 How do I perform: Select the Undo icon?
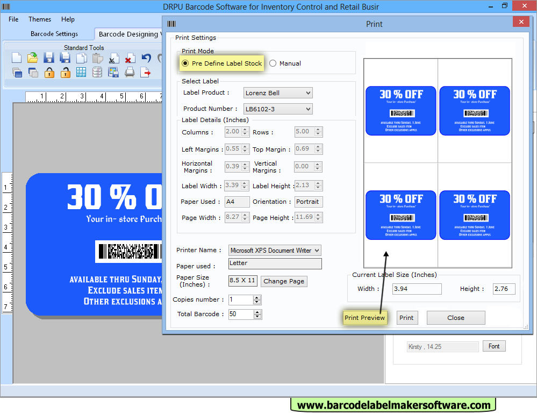point(146,59)
